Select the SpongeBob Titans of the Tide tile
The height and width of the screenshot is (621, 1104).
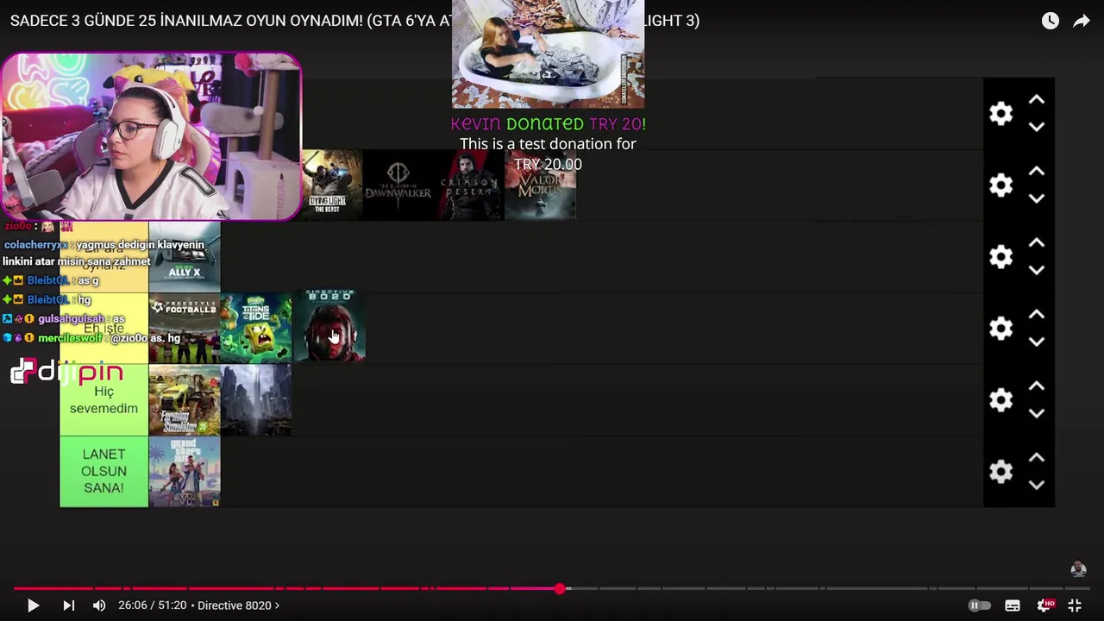click(x=256, y=329)
